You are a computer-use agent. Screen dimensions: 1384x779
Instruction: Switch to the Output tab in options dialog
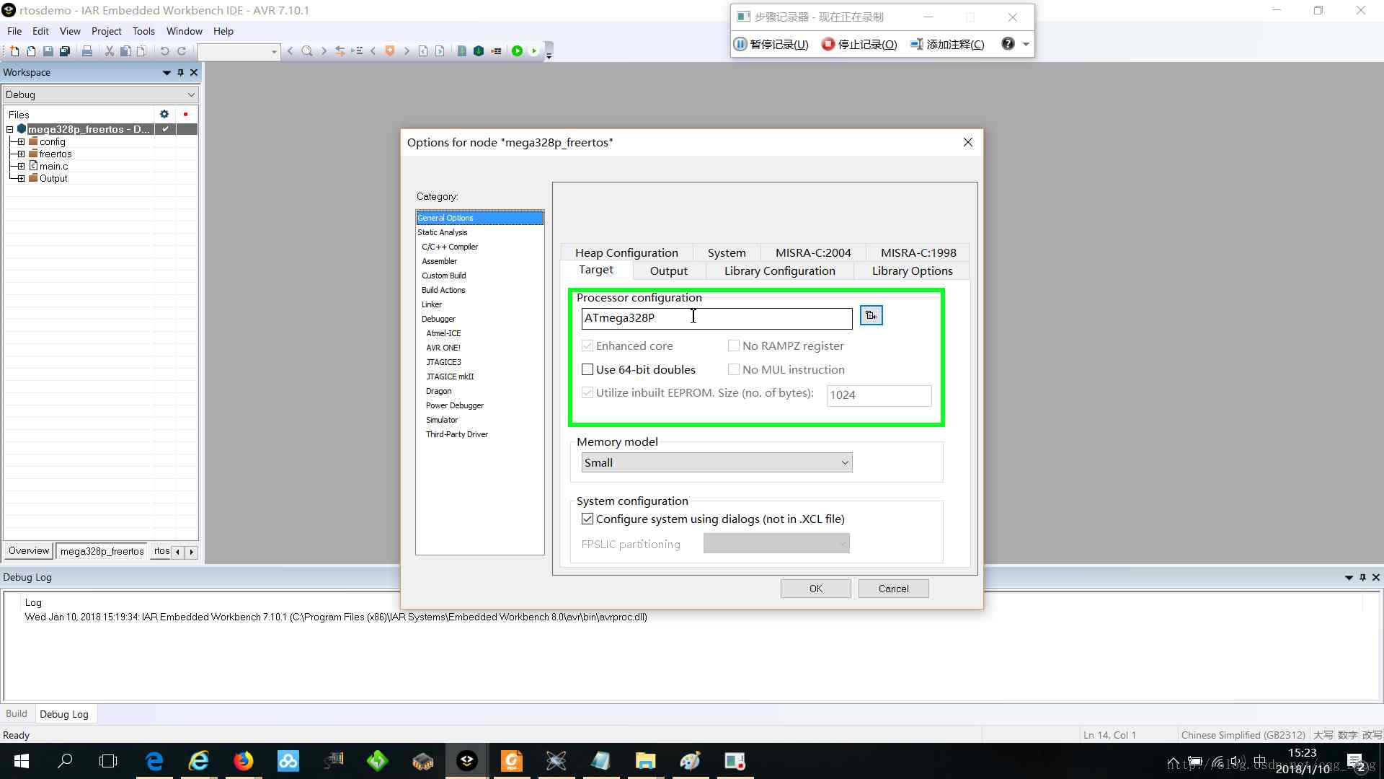[x=668, y=271]
